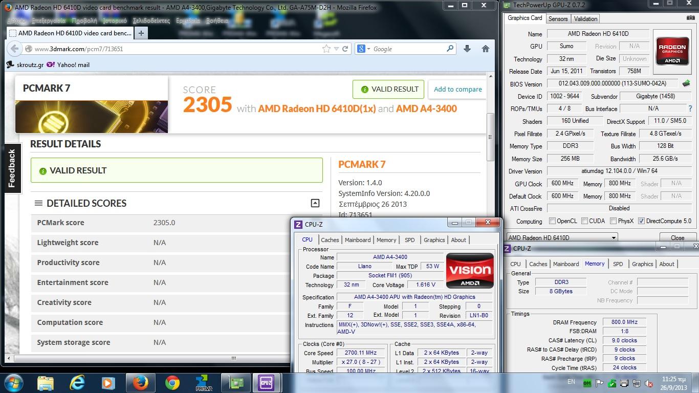Open the Firefox downloads arrow

(x=467, y=49)
